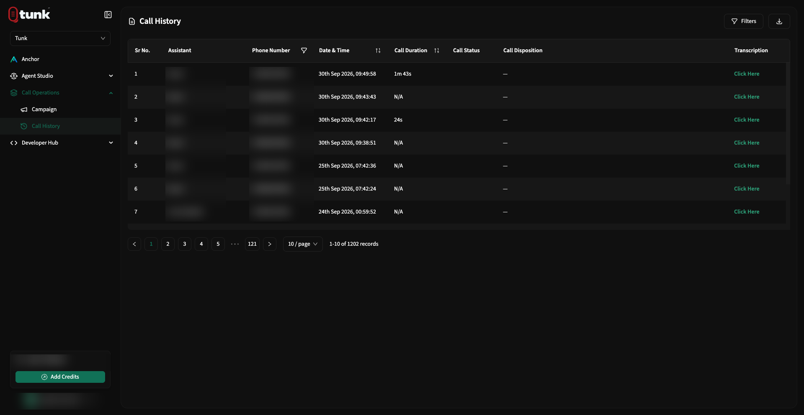The image size is (804, 415).
Task: Click the Tunk logo
Action: tap(29, 14)
